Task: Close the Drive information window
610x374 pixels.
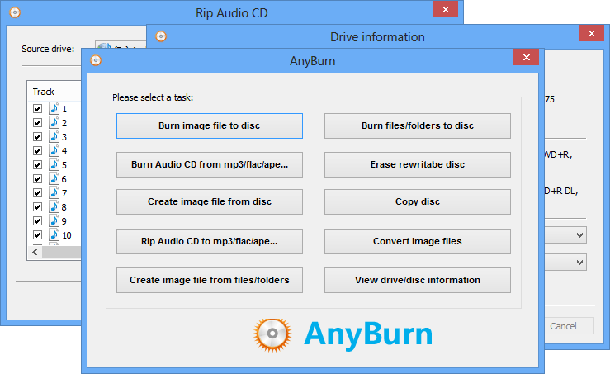Action: (591, 33)
